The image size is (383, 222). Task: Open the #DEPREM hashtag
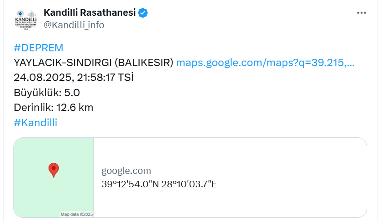click(x=38, y=48)
